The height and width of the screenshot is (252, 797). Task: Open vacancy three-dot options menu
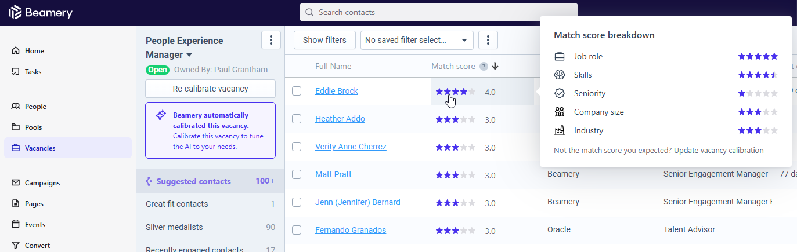(x=271, y=40)
